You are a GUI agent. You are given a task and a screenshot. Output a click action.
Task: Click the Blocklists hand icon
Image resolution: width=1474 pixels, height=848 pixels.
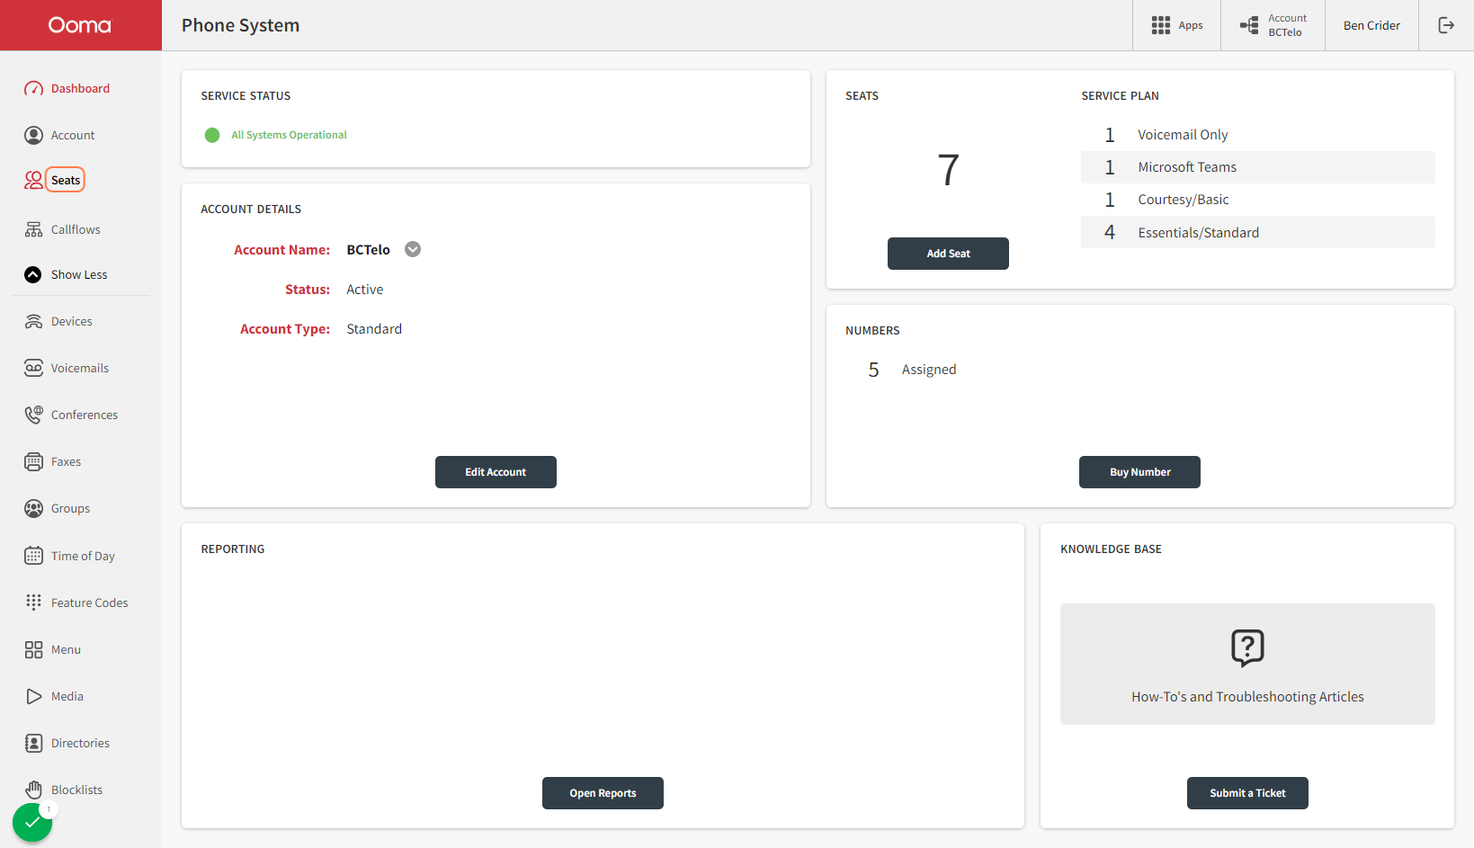tap(33, 790)
